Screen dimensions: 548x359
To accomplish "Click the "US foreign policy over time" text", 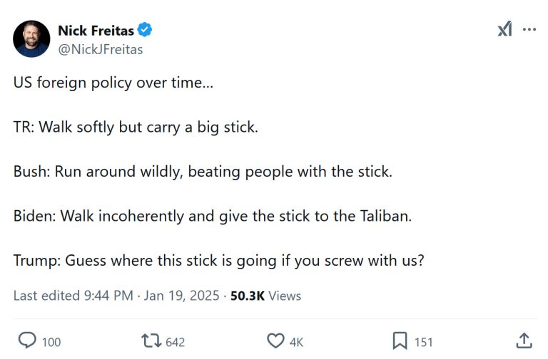I will point(113,83).
